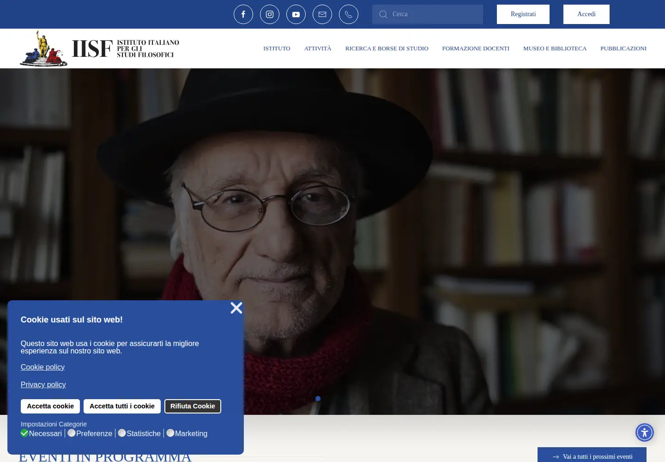Open the Instagram social icon
The width and height of the screenshot is (665, 462).
[x=270, y=14]
